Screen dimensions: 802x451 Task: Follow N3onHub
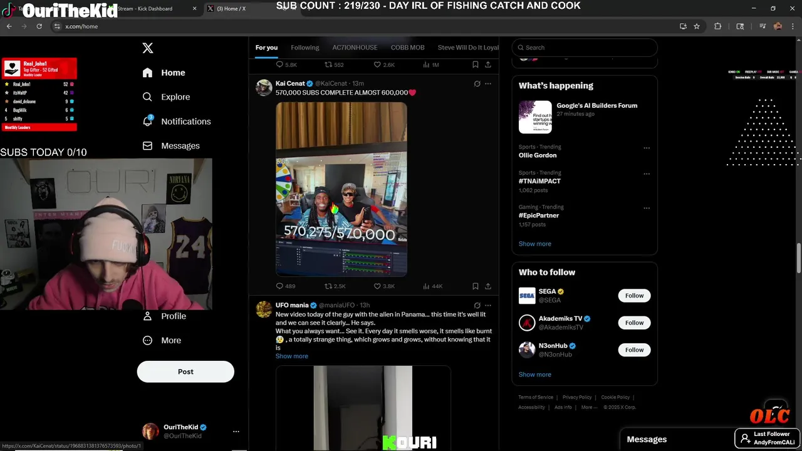pos(634,350)
